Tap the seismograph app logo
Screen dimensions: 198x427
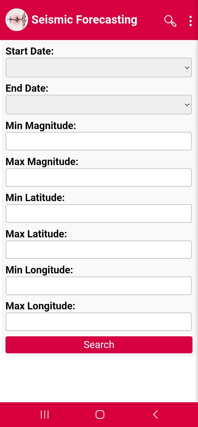pyautogui.click(x=17, y=20)
